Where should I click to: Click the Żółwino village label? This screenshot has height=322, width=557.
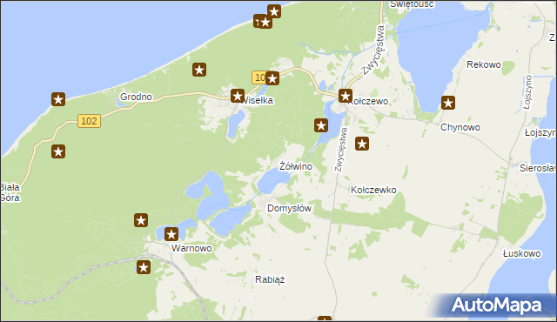(x=296, y=166)
